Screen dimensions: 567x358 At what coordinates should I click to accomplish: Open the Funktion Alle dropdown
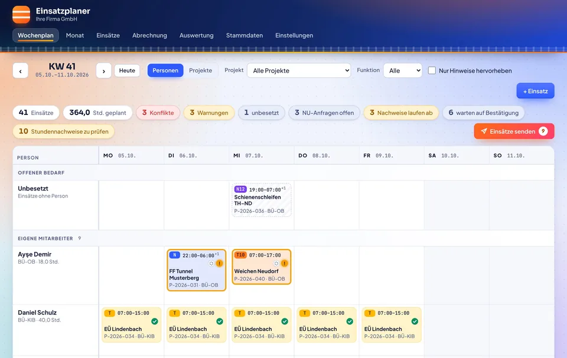click(x=403, y=70)
